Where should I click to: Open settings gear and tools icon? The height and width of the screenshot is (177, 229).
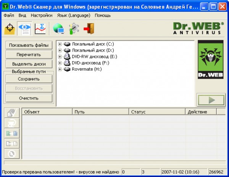coord(74,28)
